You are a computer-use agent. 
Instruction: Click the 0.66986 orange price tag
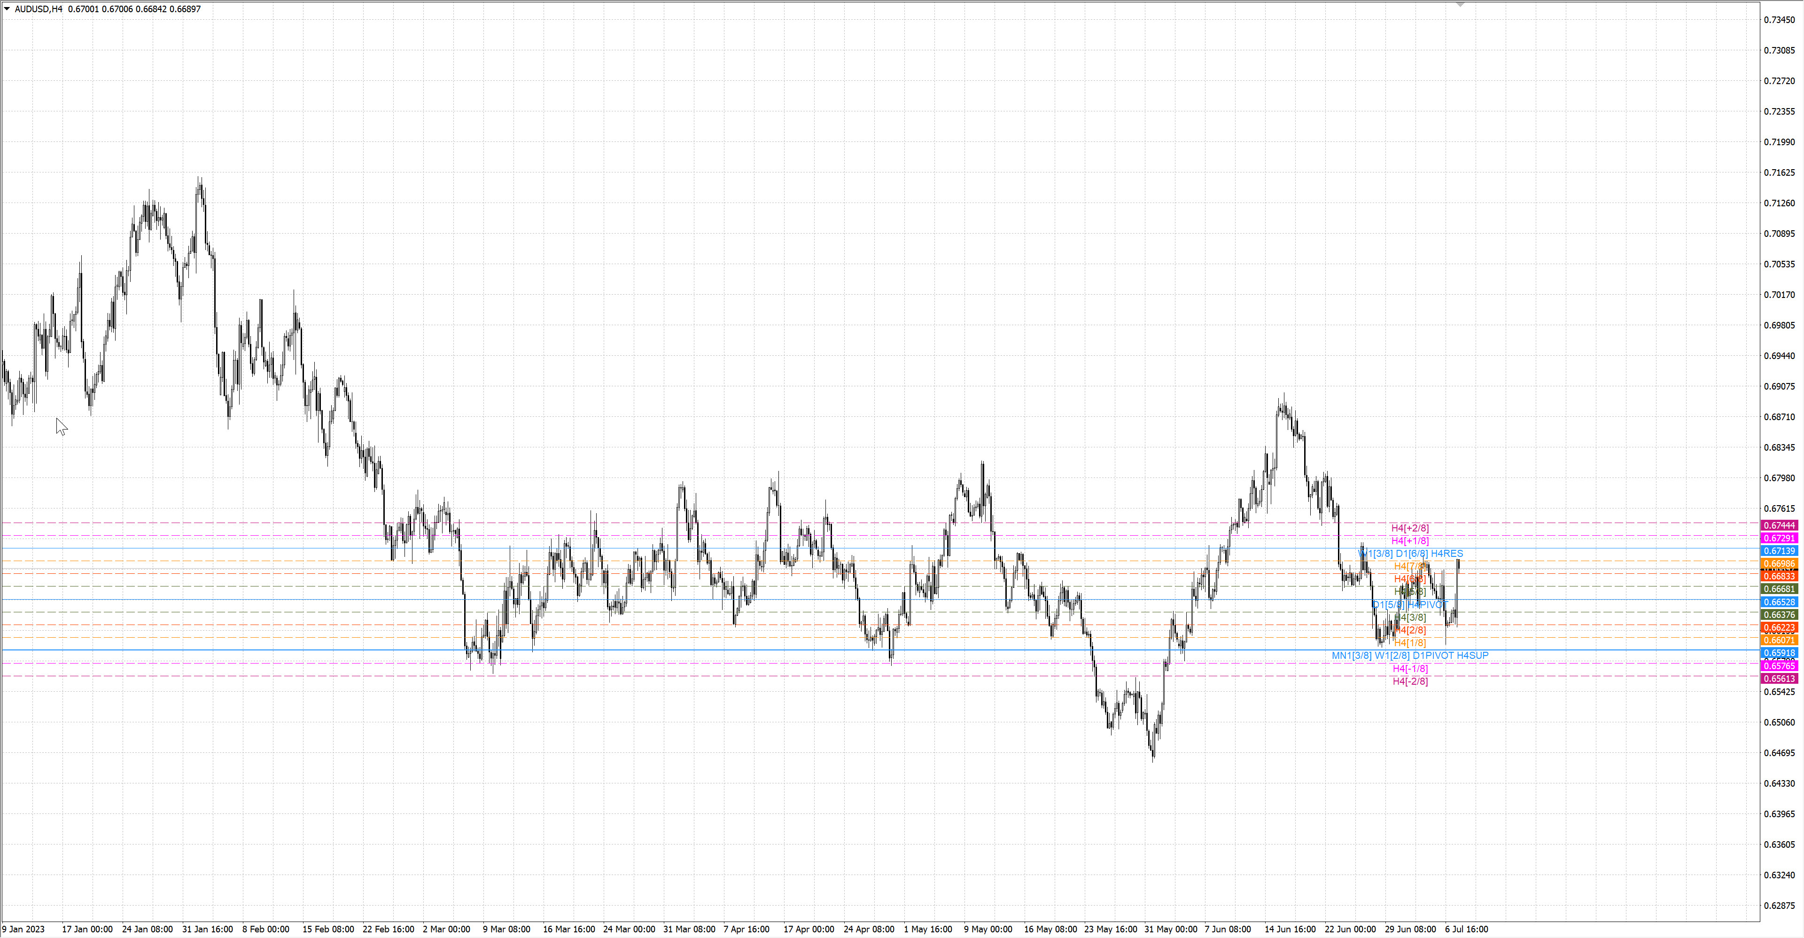[1780, 564]
